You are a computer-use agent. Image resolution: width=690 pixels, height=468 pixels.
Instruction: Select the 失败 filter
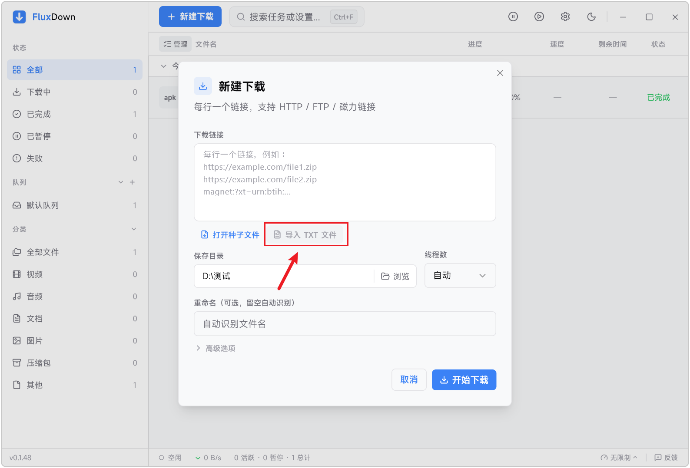[x=75, y=158]
